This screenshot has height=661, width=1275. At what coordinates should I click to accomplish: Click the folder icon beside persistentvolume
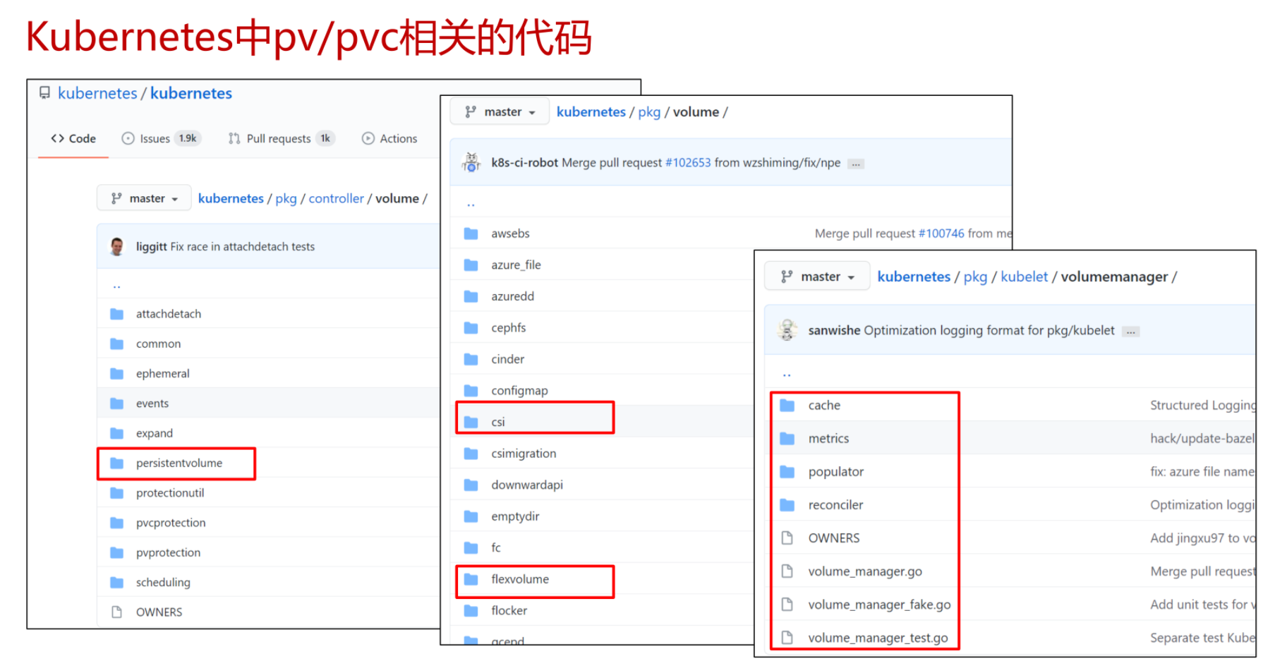click(117, 463)
